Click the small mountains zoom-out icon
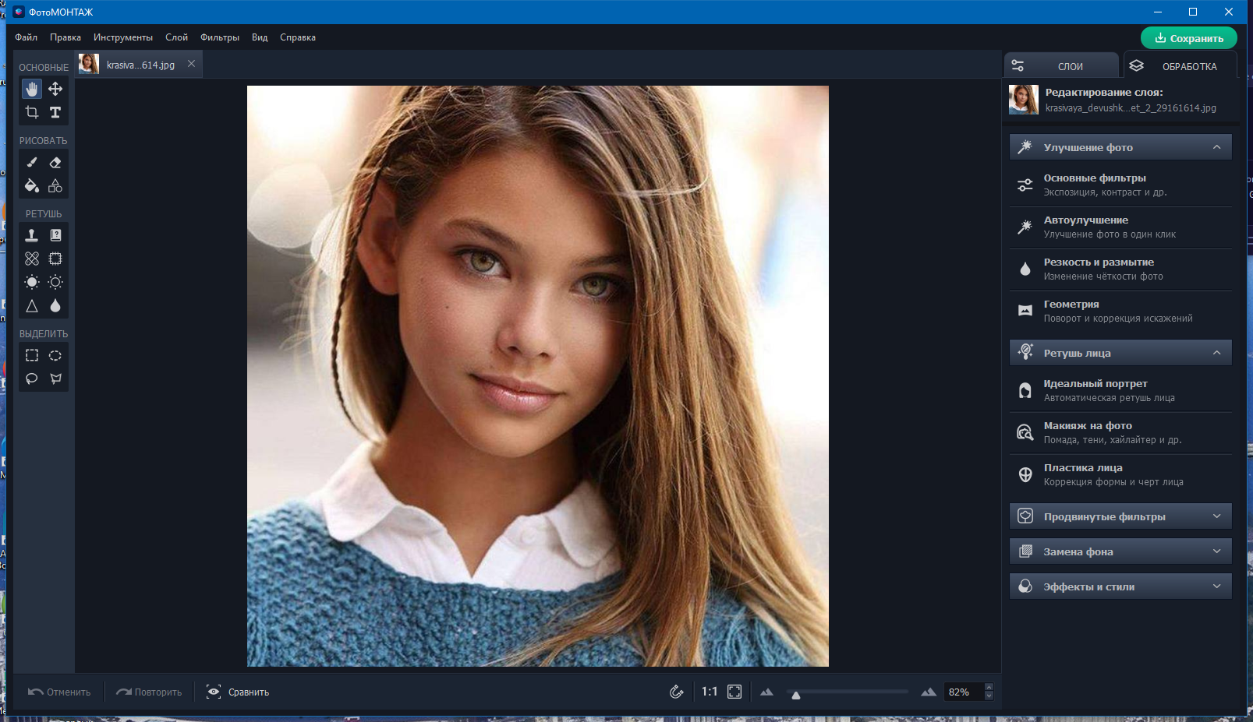 tap(766, 692)
